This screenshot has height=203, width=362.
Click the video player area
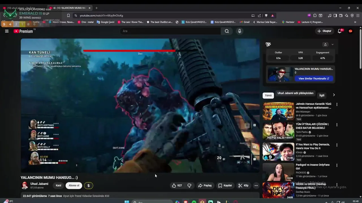(x=140, y=105)
